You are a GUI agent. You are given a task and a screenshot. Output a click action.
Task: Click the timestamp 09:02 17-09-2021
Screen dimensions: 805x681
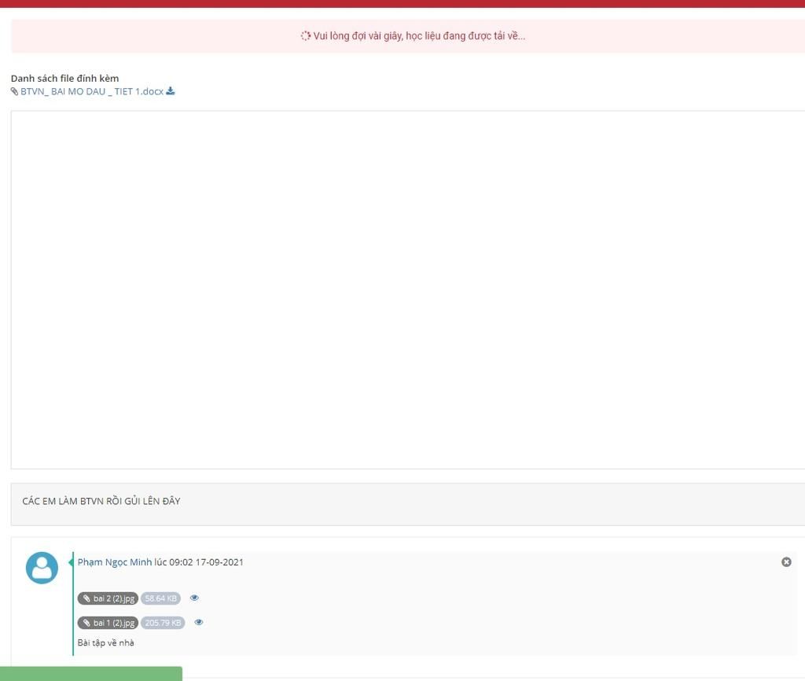pyautogui.click(x=207, y=561)
